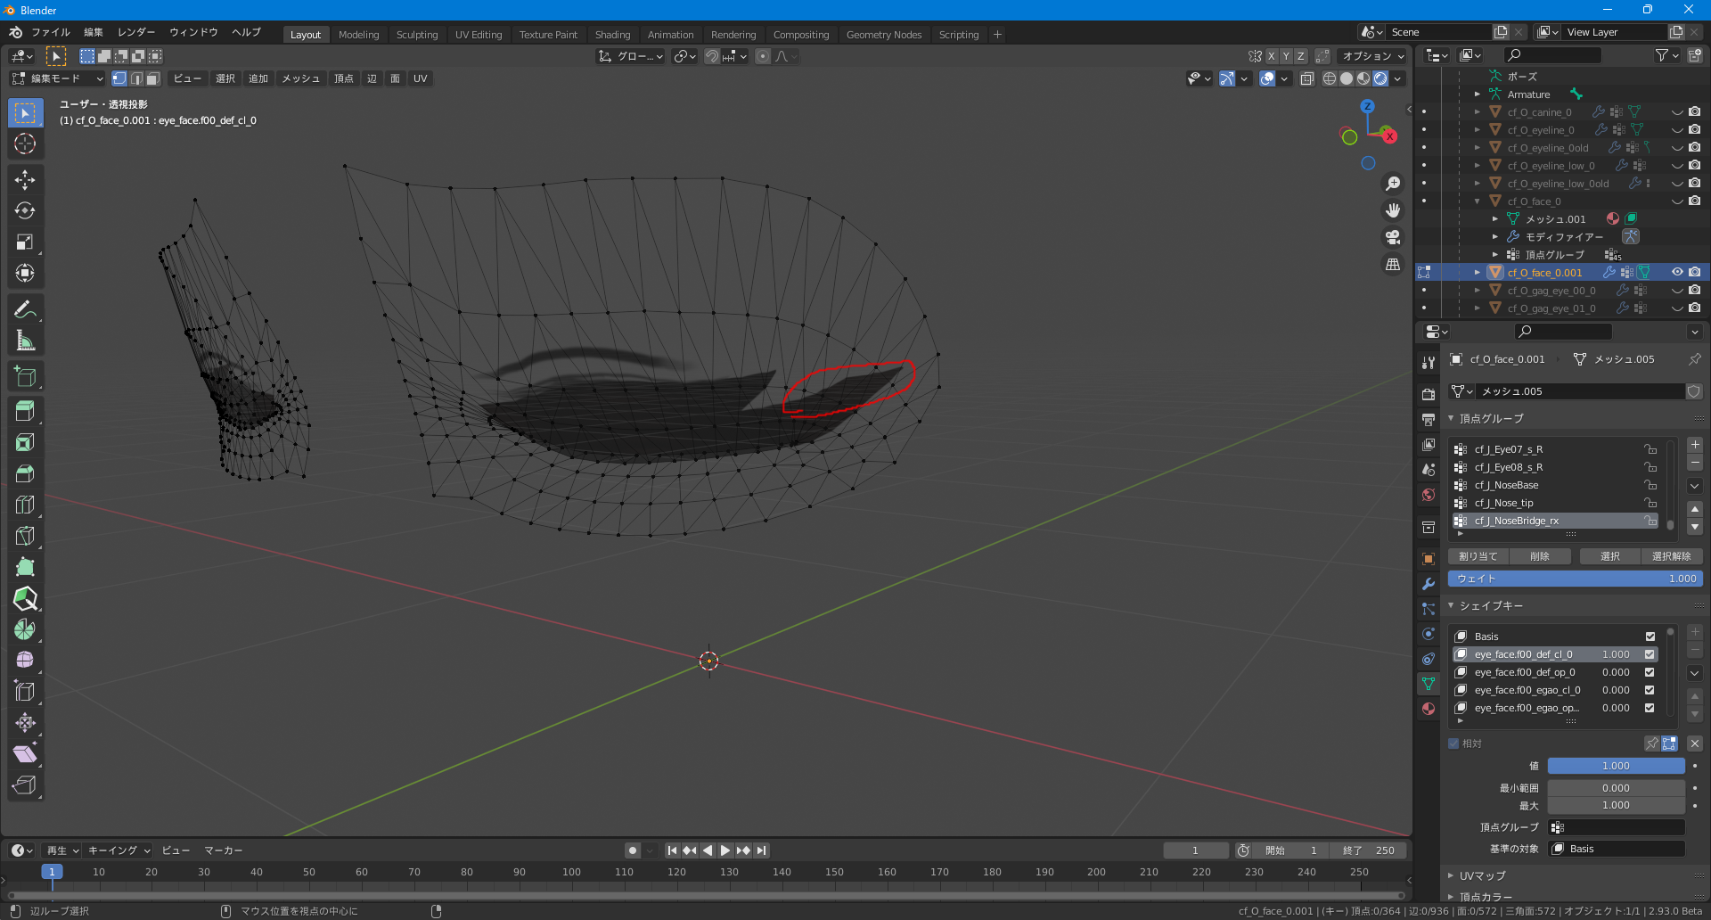Switch to the Sculpting workspace tab

click(x=416, y=35)
